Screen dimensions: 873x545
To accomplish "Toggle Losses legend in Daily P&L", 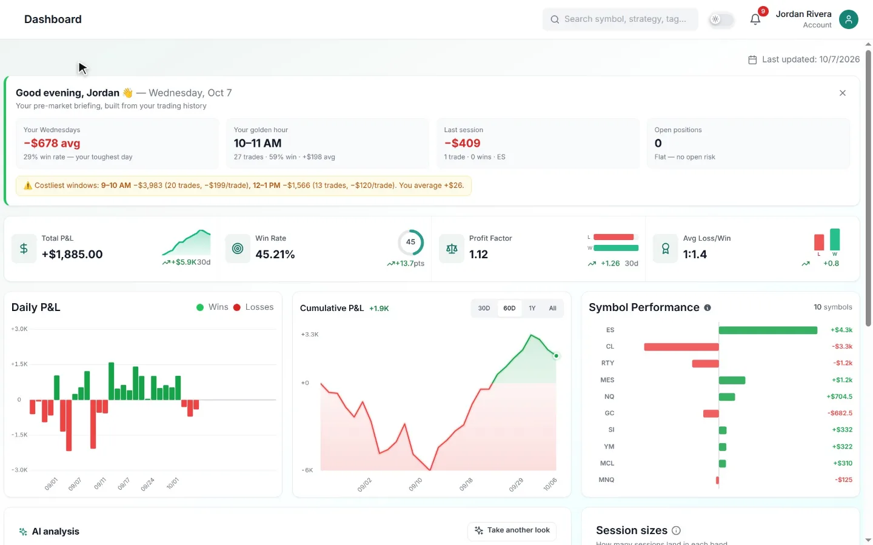I will coord(253,307).
